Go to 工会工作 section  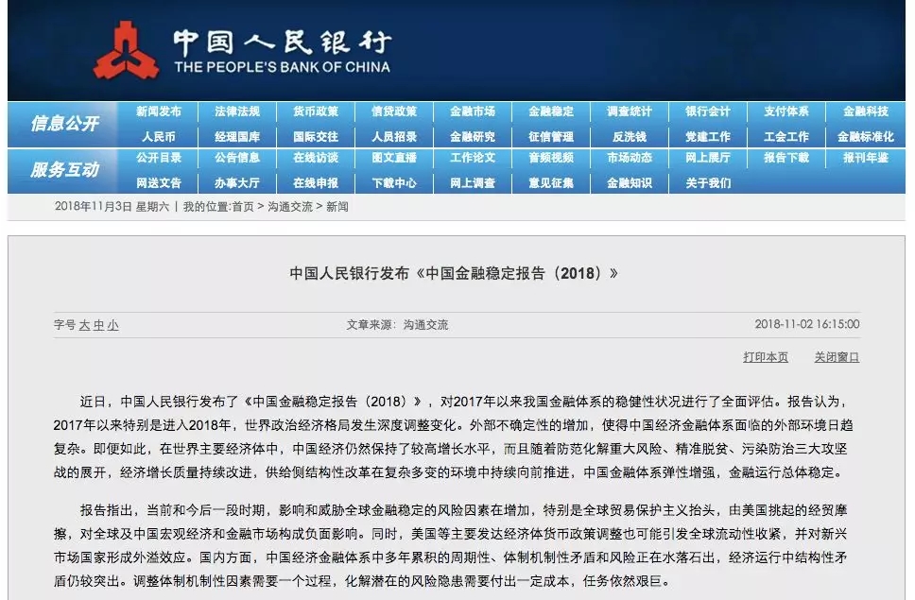786,137
